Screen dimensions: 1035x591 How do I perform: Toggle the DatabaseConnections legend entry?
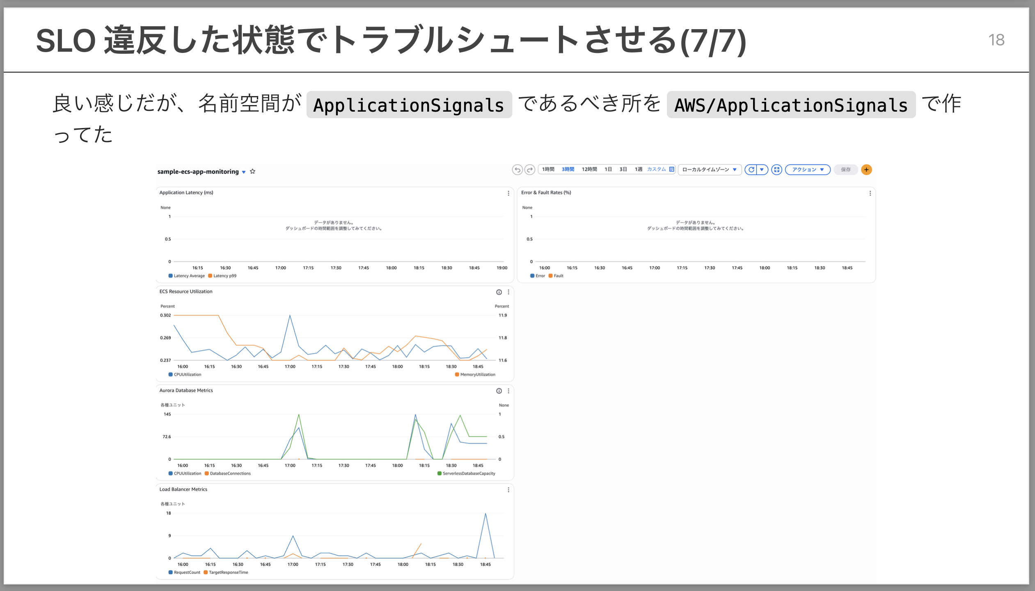click(227, 473)
